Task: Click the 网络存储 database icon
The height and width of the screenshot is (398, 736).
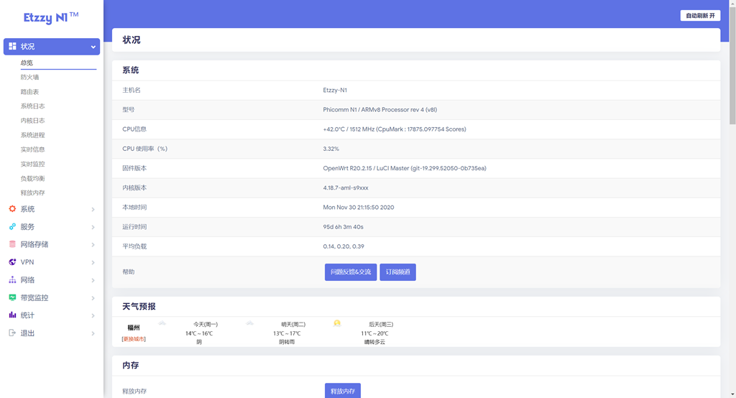Action: point(12,244)
